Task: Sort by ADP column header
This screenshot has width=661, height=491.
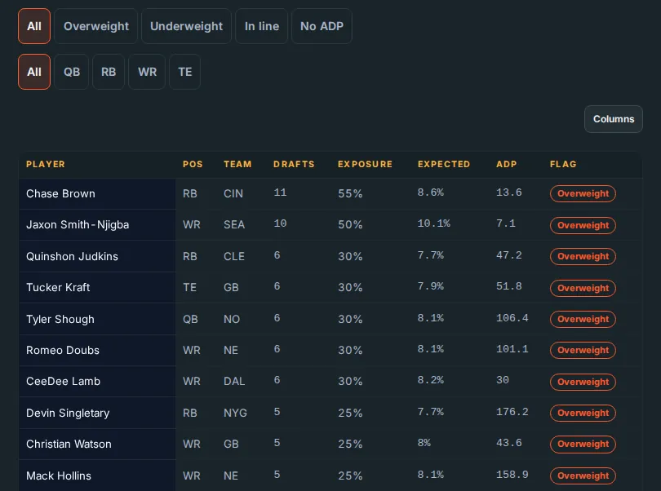Action: click(506, 164)
